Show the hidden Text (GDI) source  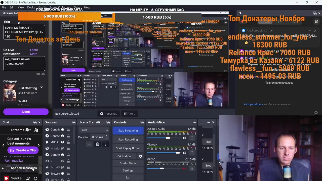[63, 167]
